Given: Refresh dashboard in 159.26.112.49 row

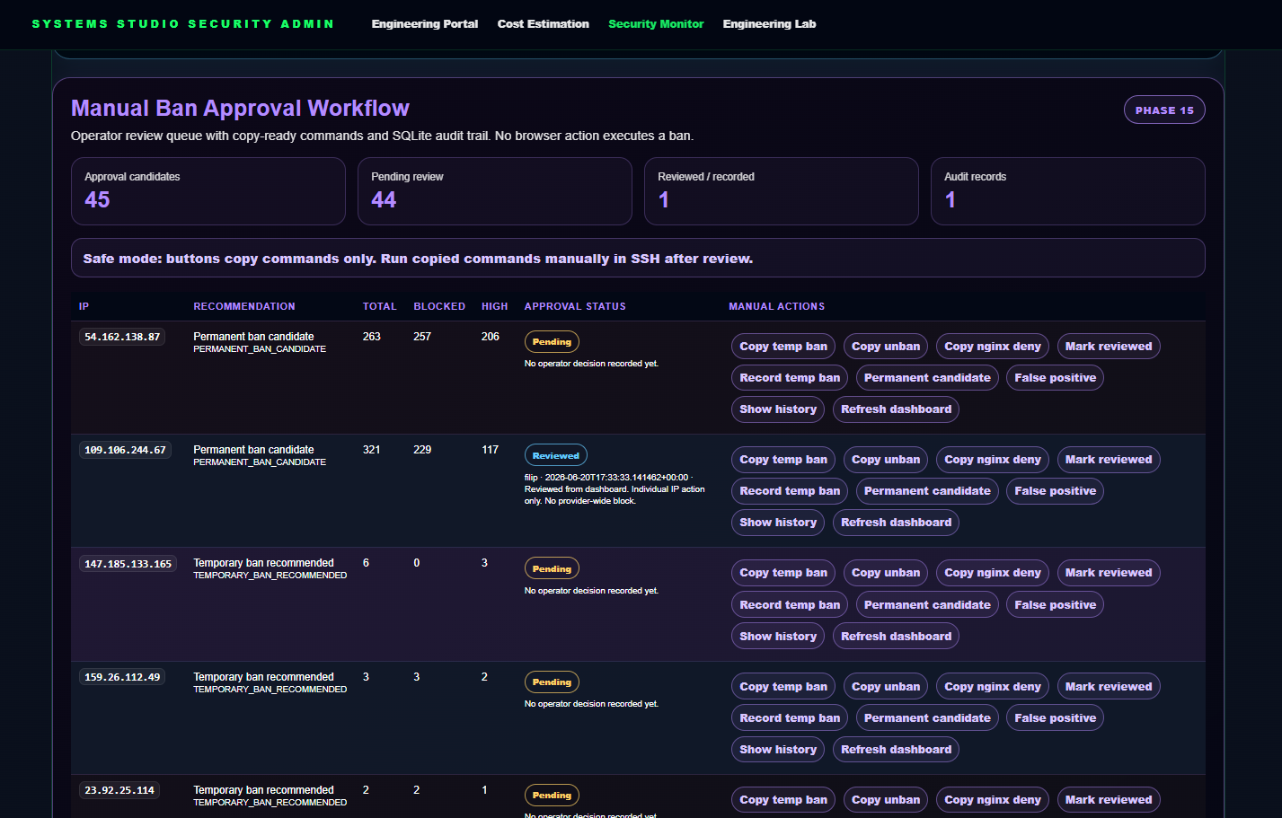Looking at the screenshot, I should tap(896, 750).
